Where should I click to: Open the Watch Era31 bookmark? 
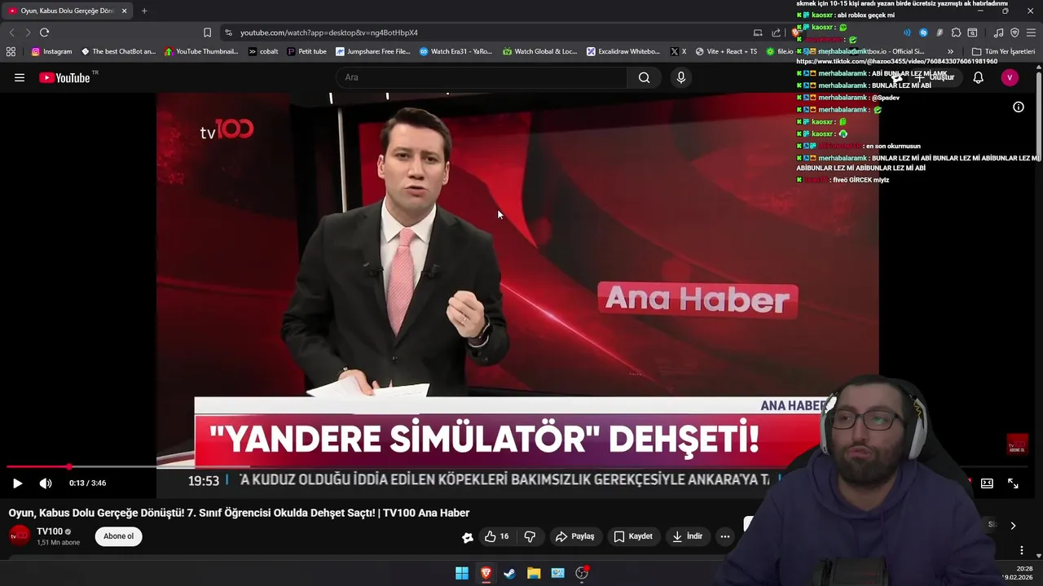(x=455, y=51)
